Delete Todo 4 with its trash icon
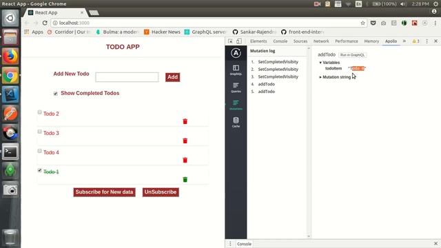This screenshot has height=248, width=441. [185, 160]
